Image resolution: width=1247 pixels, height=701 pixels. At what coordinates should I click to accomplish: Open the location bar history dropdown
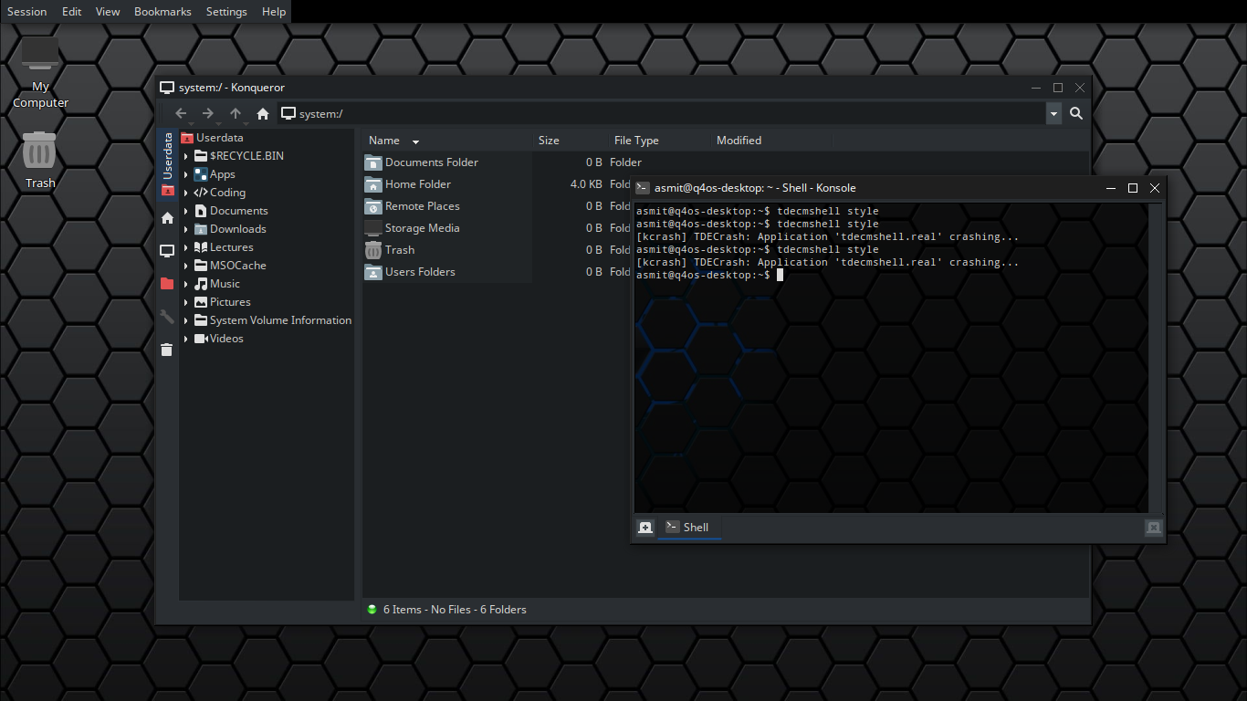pyautogui.click(x=1053, y=113)
